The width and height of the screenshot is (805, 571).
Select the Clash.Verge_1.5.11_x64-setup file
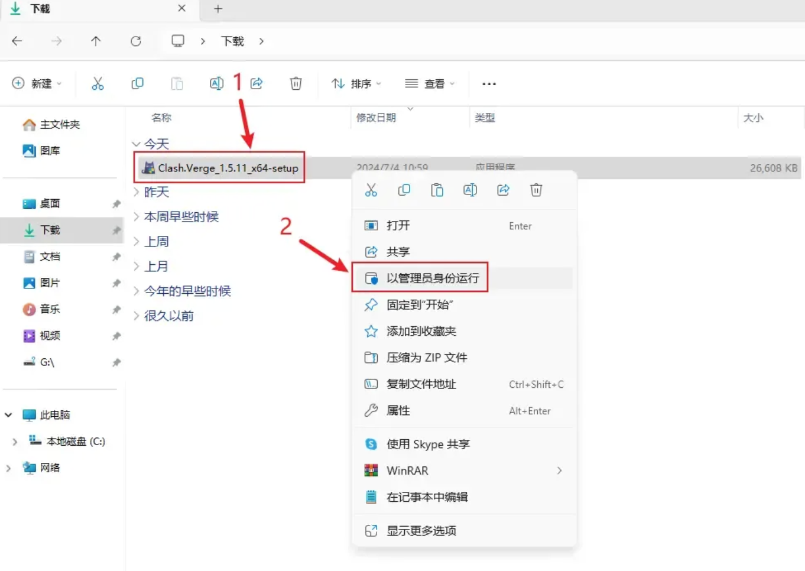[228, 168]
